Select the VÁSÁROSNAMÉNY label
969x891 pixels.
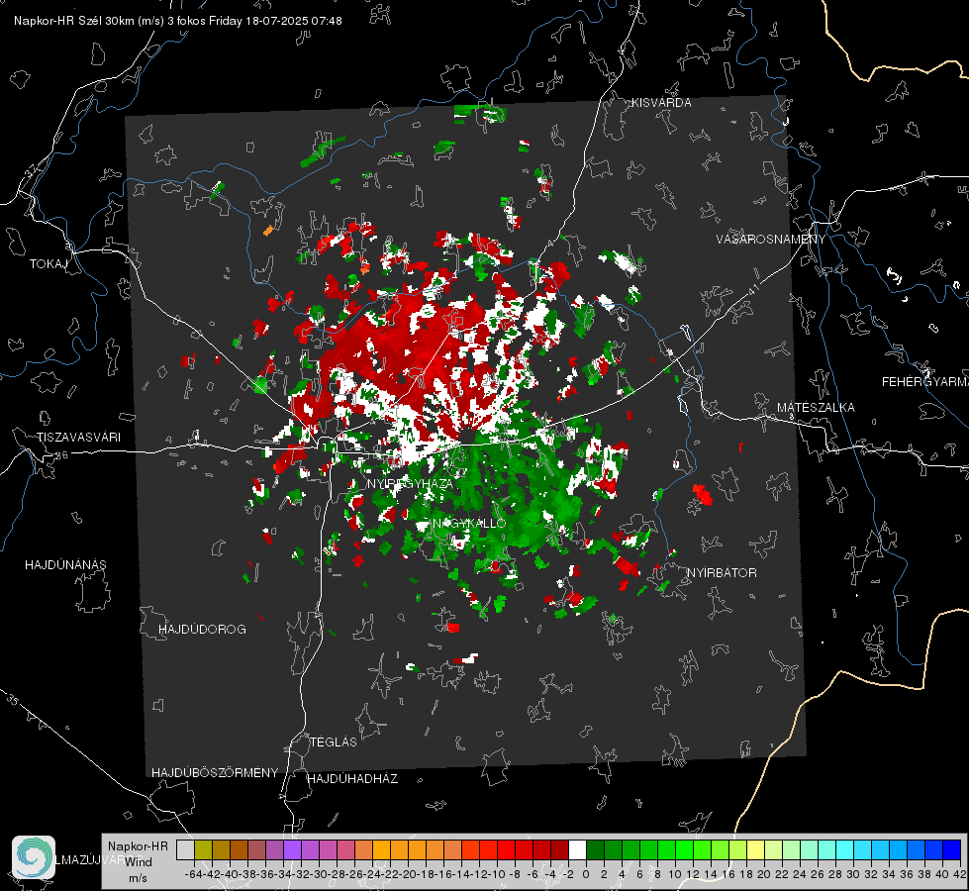point(771,240)
